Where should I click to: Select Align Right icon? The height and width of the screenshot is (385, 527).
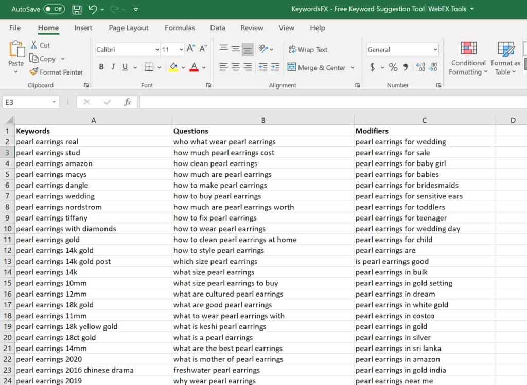[x=248, y=67]
